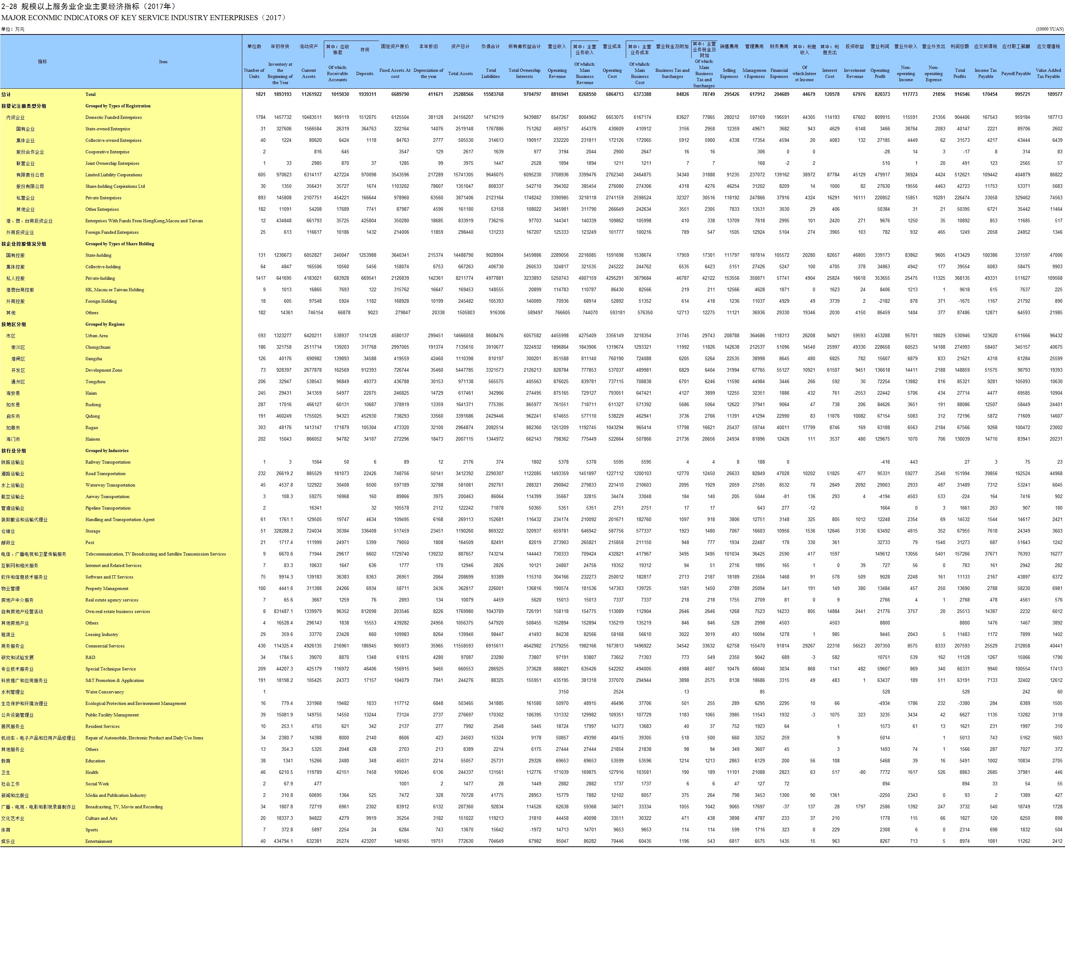Select the 'Payroll Payable' column header
The image size is (1065, 962).
1015,73
